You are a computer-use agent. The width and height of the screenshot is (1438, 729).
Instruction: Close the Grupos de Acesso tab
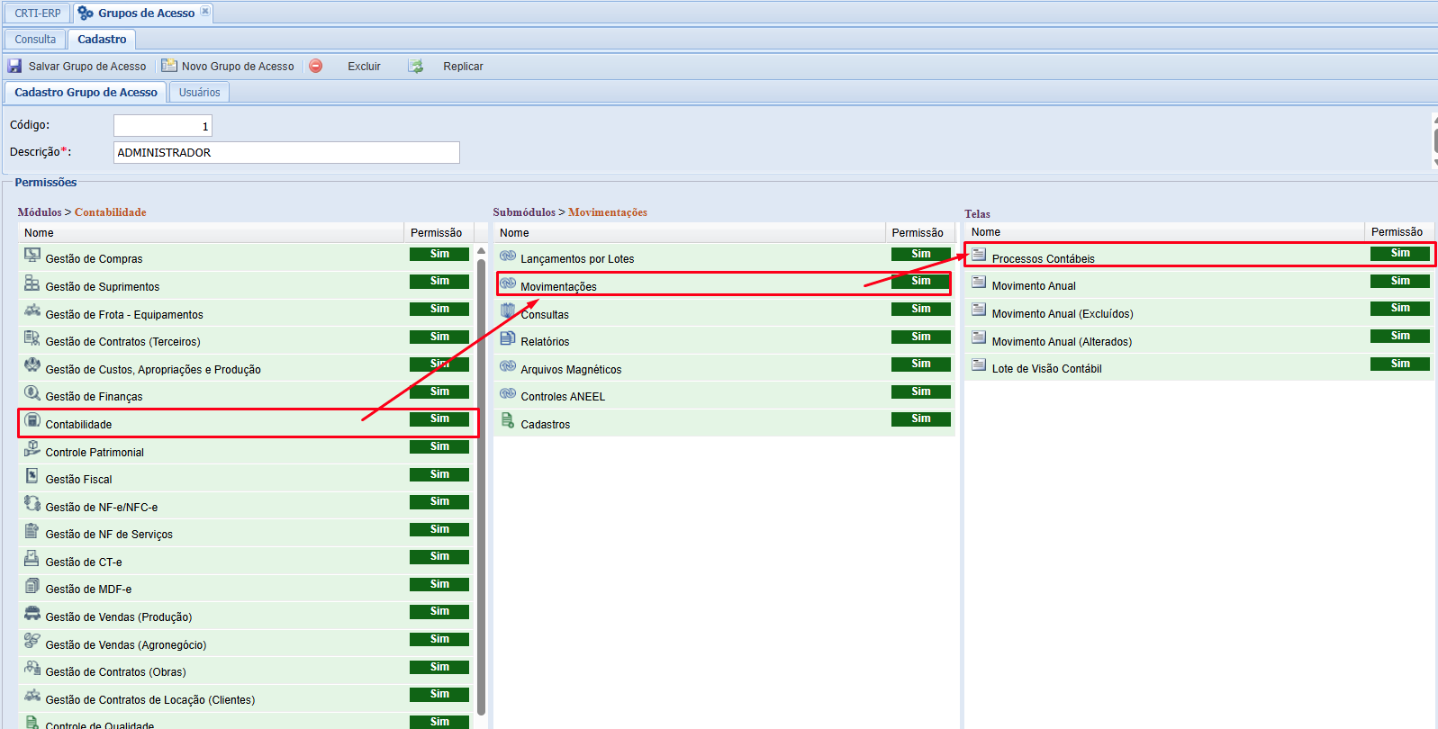205,12
